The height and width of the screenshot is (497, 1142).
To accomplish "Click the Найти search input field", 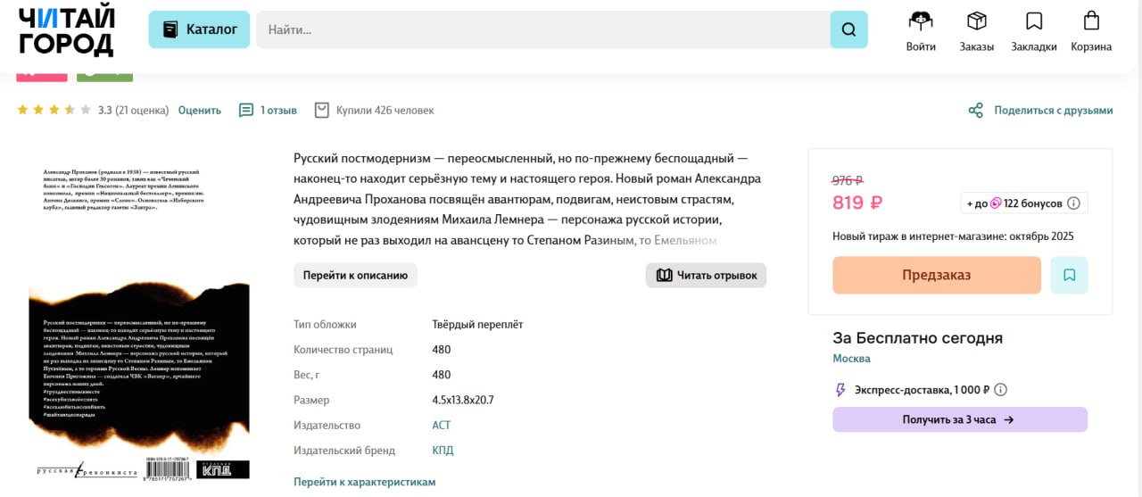I will pos(542,29).
